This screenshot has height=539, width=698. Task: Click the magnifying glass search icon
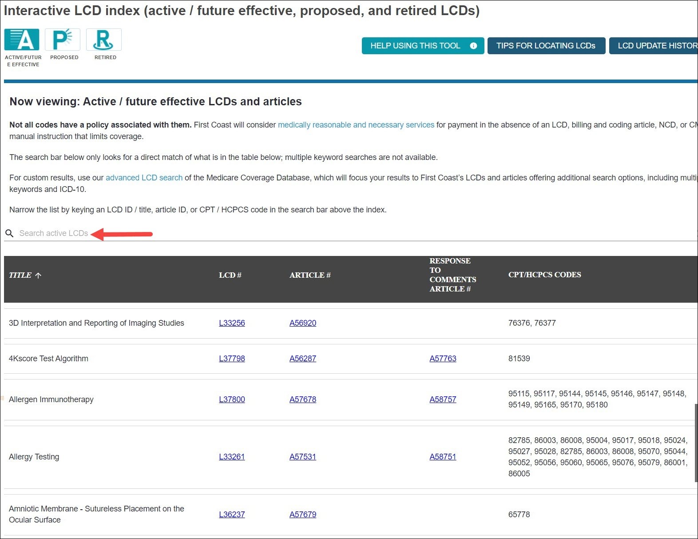9,233
